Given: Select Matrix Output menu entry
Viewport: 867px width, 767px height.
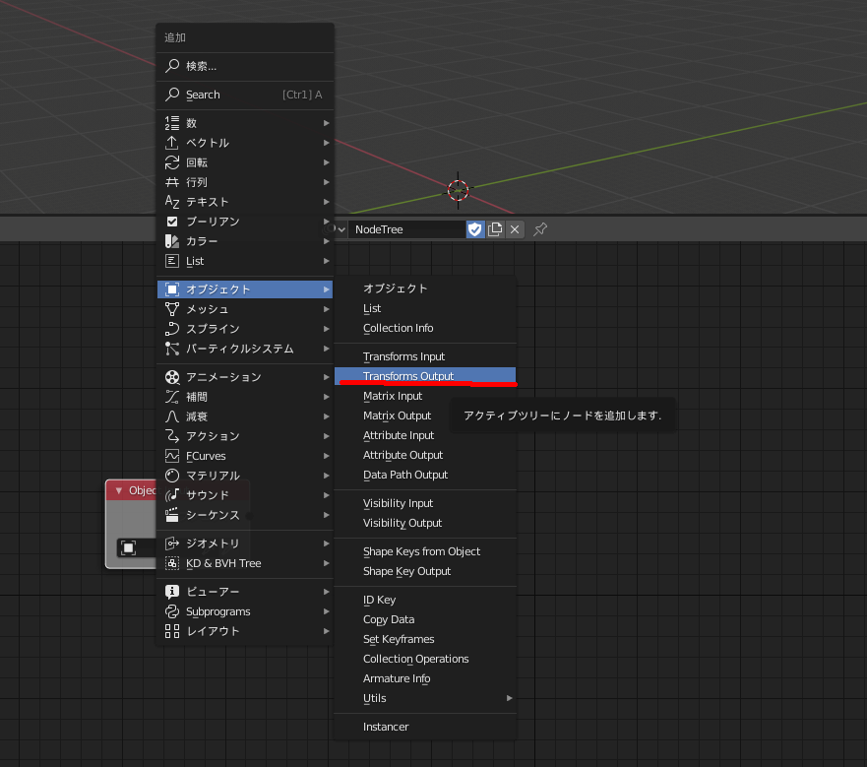Looking at the screenshot, I should pyautogui.click(x=425, y=415).
